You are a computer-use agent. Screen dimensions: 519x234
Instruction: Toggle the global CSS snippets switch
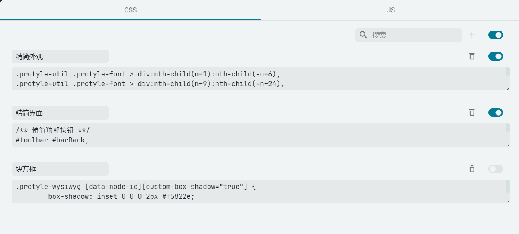pos(495,35)
